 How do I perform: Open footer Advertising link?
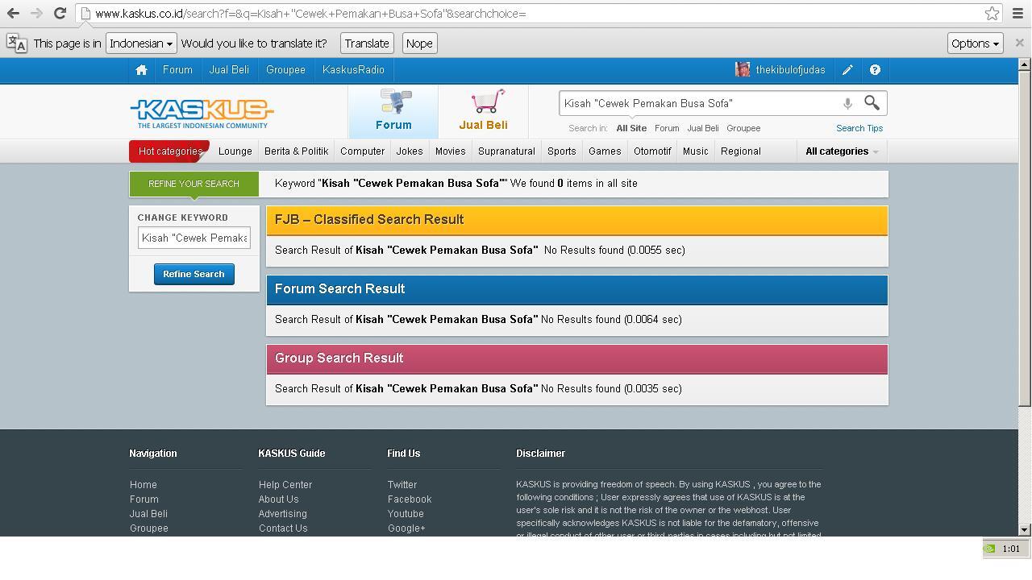click(283, 514)
